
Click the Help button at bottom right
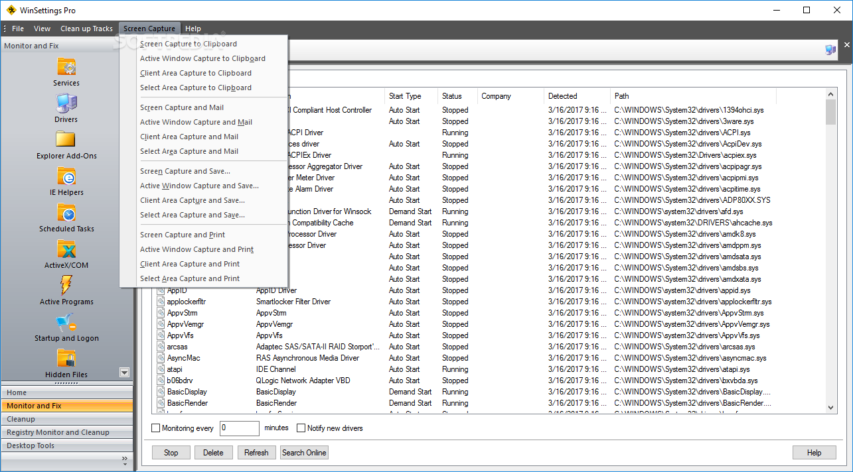(814, 453)
